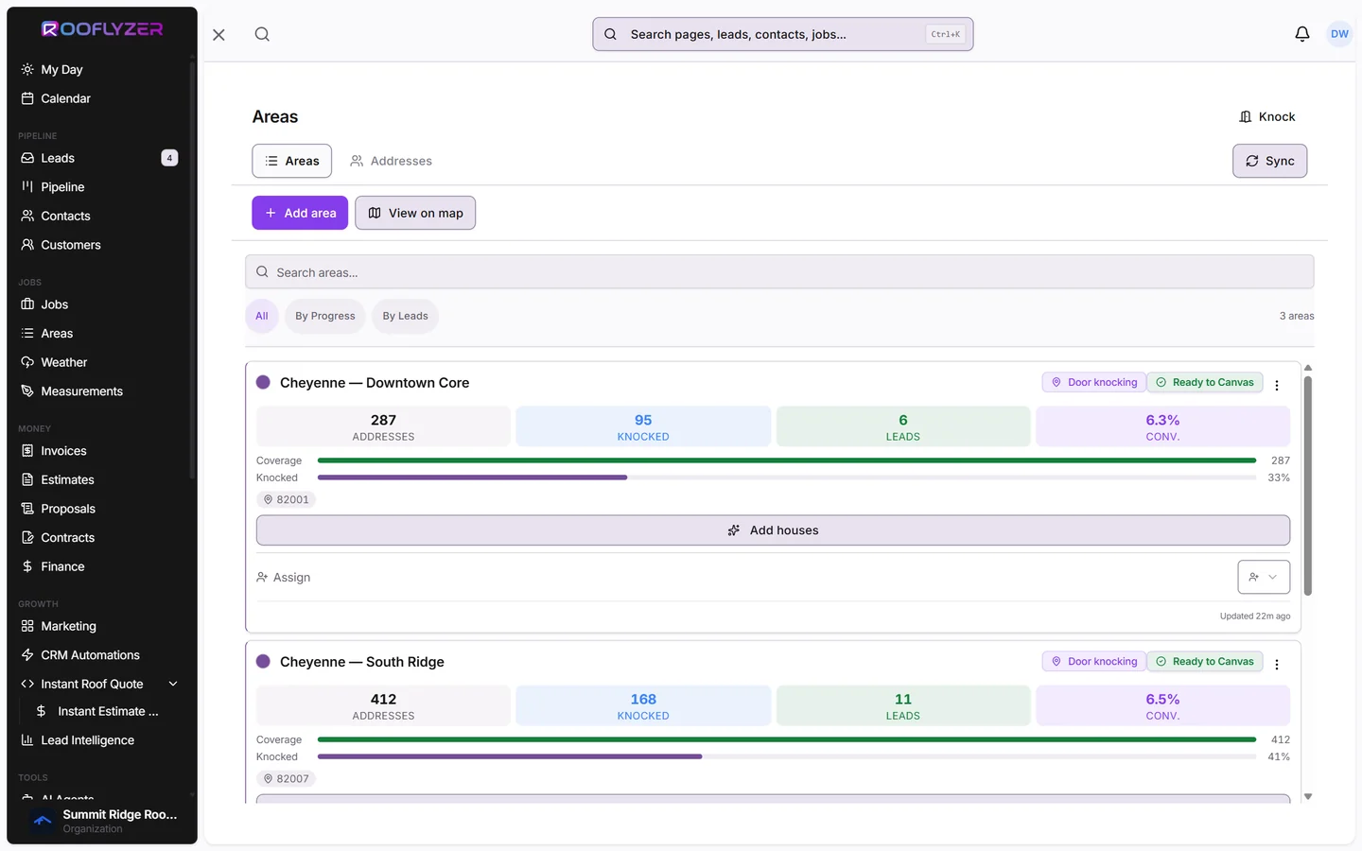Select the All filter chip
Viewport: 1362px width, 851px height.
[x=262, y=316]
